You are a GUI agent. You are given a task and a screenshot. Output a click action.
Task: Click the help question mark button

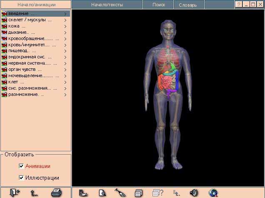[238, 4]
